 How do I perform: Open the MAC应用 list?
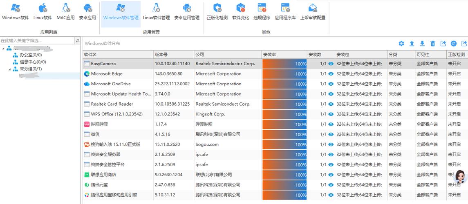coord(66,12)
